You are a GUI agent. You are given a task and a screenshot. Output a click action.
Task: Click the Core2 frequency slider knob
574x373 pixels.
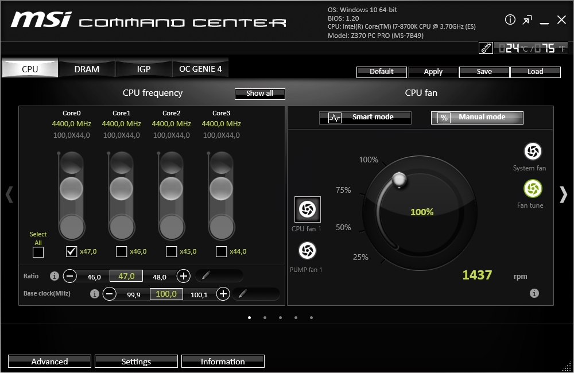pos(171,189)
